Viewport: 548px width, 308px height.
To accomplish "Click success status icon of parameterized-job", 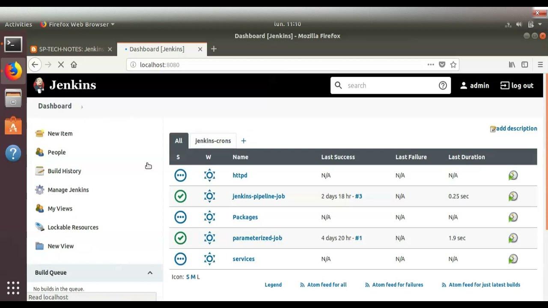I will [x=180, y=238].
